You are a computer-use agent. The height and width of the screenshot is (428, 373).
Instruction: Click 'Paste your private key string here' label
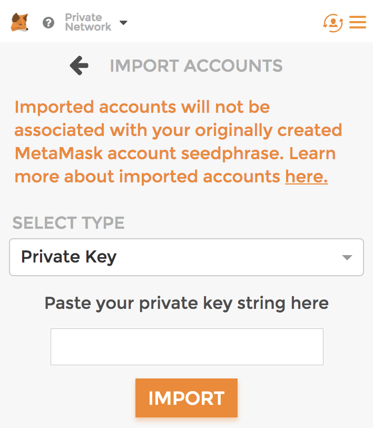186,303
